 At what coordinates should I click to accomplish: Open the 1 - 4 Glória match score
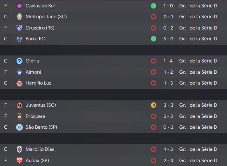coord(168,61)
